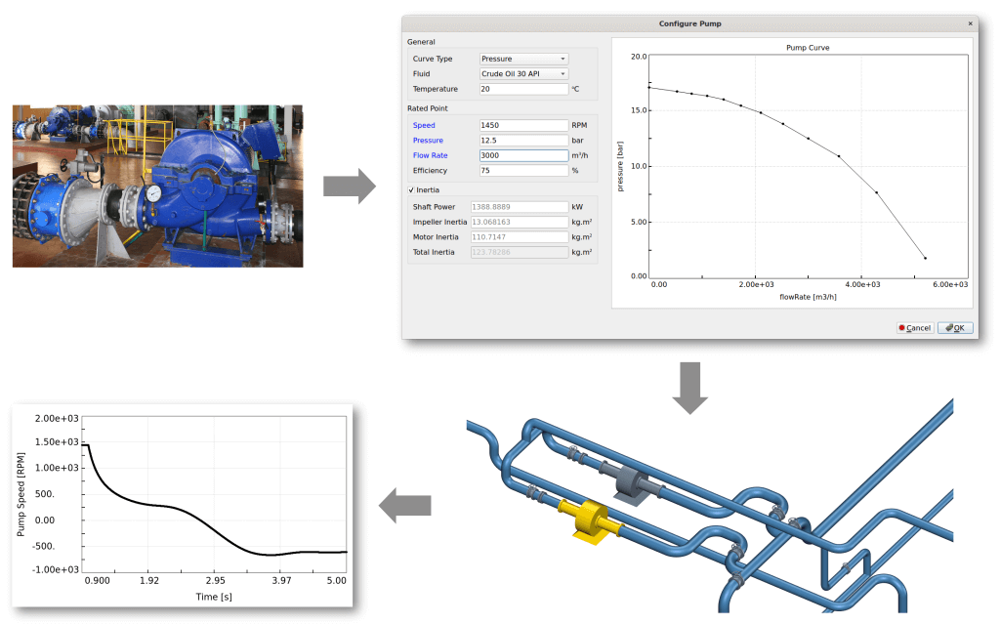Click the Efficiency field showing 75
1000x624 pixels.
click(521, 168)
